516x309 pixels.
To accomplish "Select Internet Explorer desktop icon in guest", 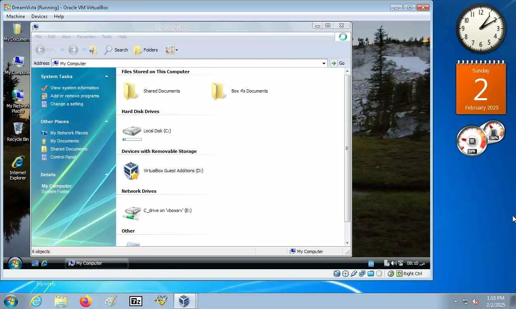I will click(18, 168).
